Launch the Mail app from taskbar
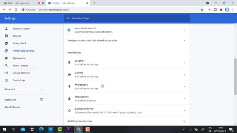Viewport: 237px width, 133px height. click(x=23, y=129)
